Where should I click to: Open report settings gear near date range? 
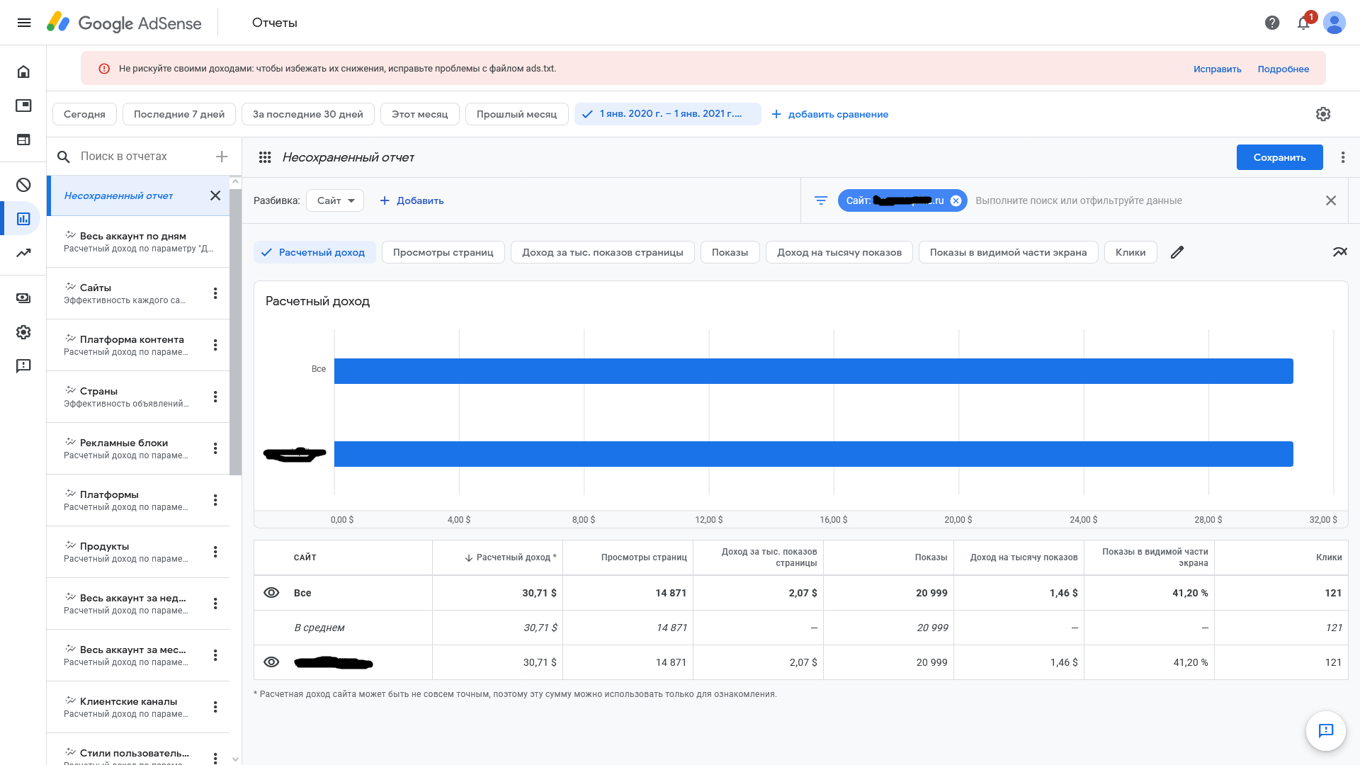coord(1323,114)
